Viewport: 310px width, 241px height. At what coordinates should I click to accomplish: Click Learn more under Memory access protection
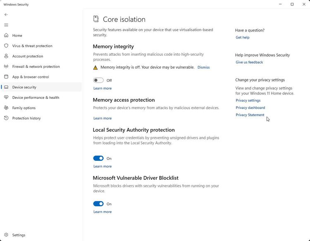[x=103, y=118]
